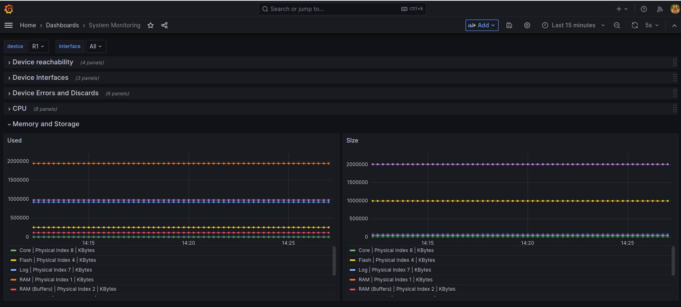Grab the Device Interfaces row drag handle
This screenshot has height=307, width=681.
coord(675,78)
